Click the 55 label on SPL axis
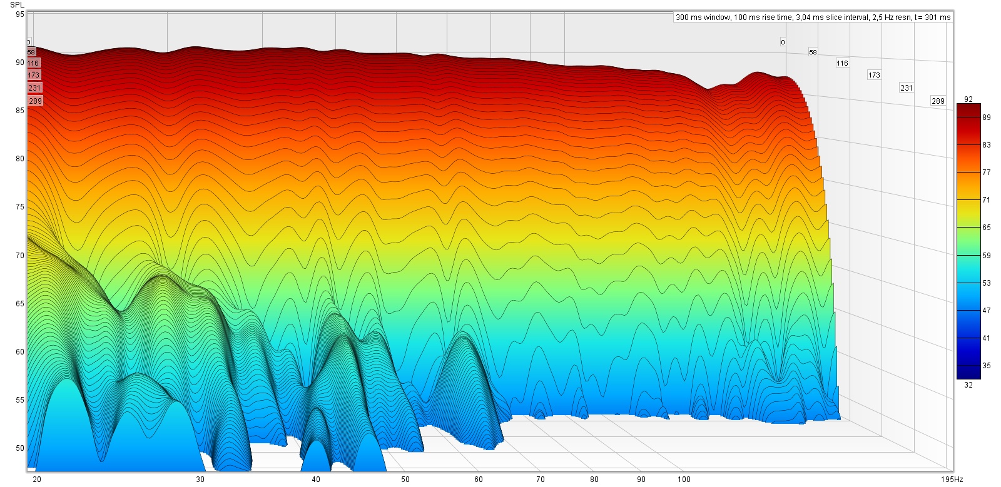The width and height of the screenshot is (1001, 487). (20, 400)
